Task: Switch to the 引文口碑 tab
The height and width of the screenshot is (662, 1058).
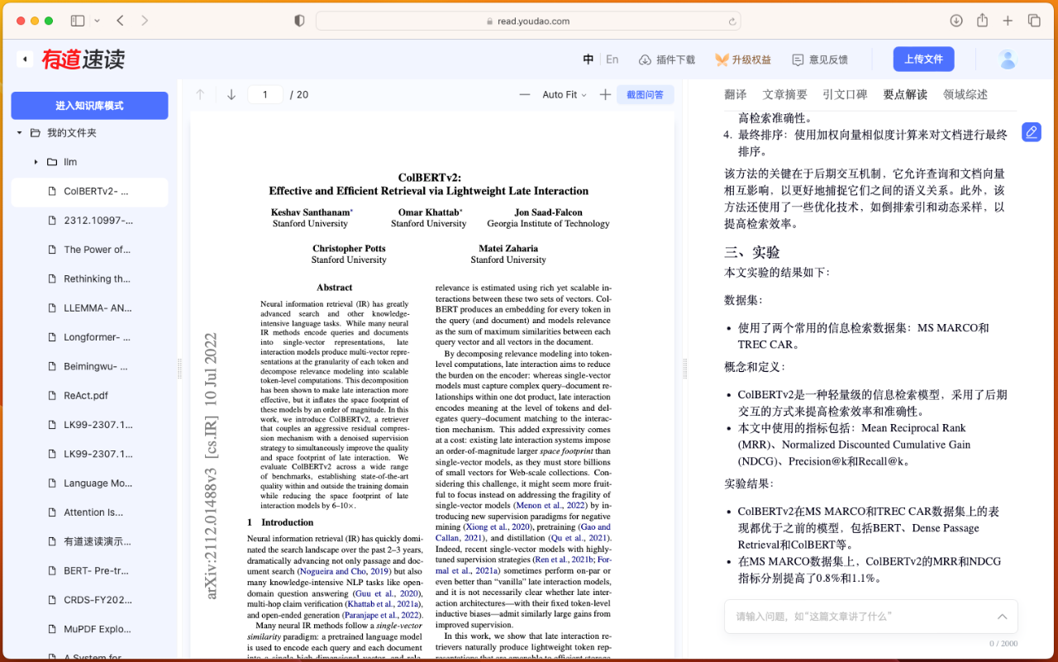Action: (845, 94)
